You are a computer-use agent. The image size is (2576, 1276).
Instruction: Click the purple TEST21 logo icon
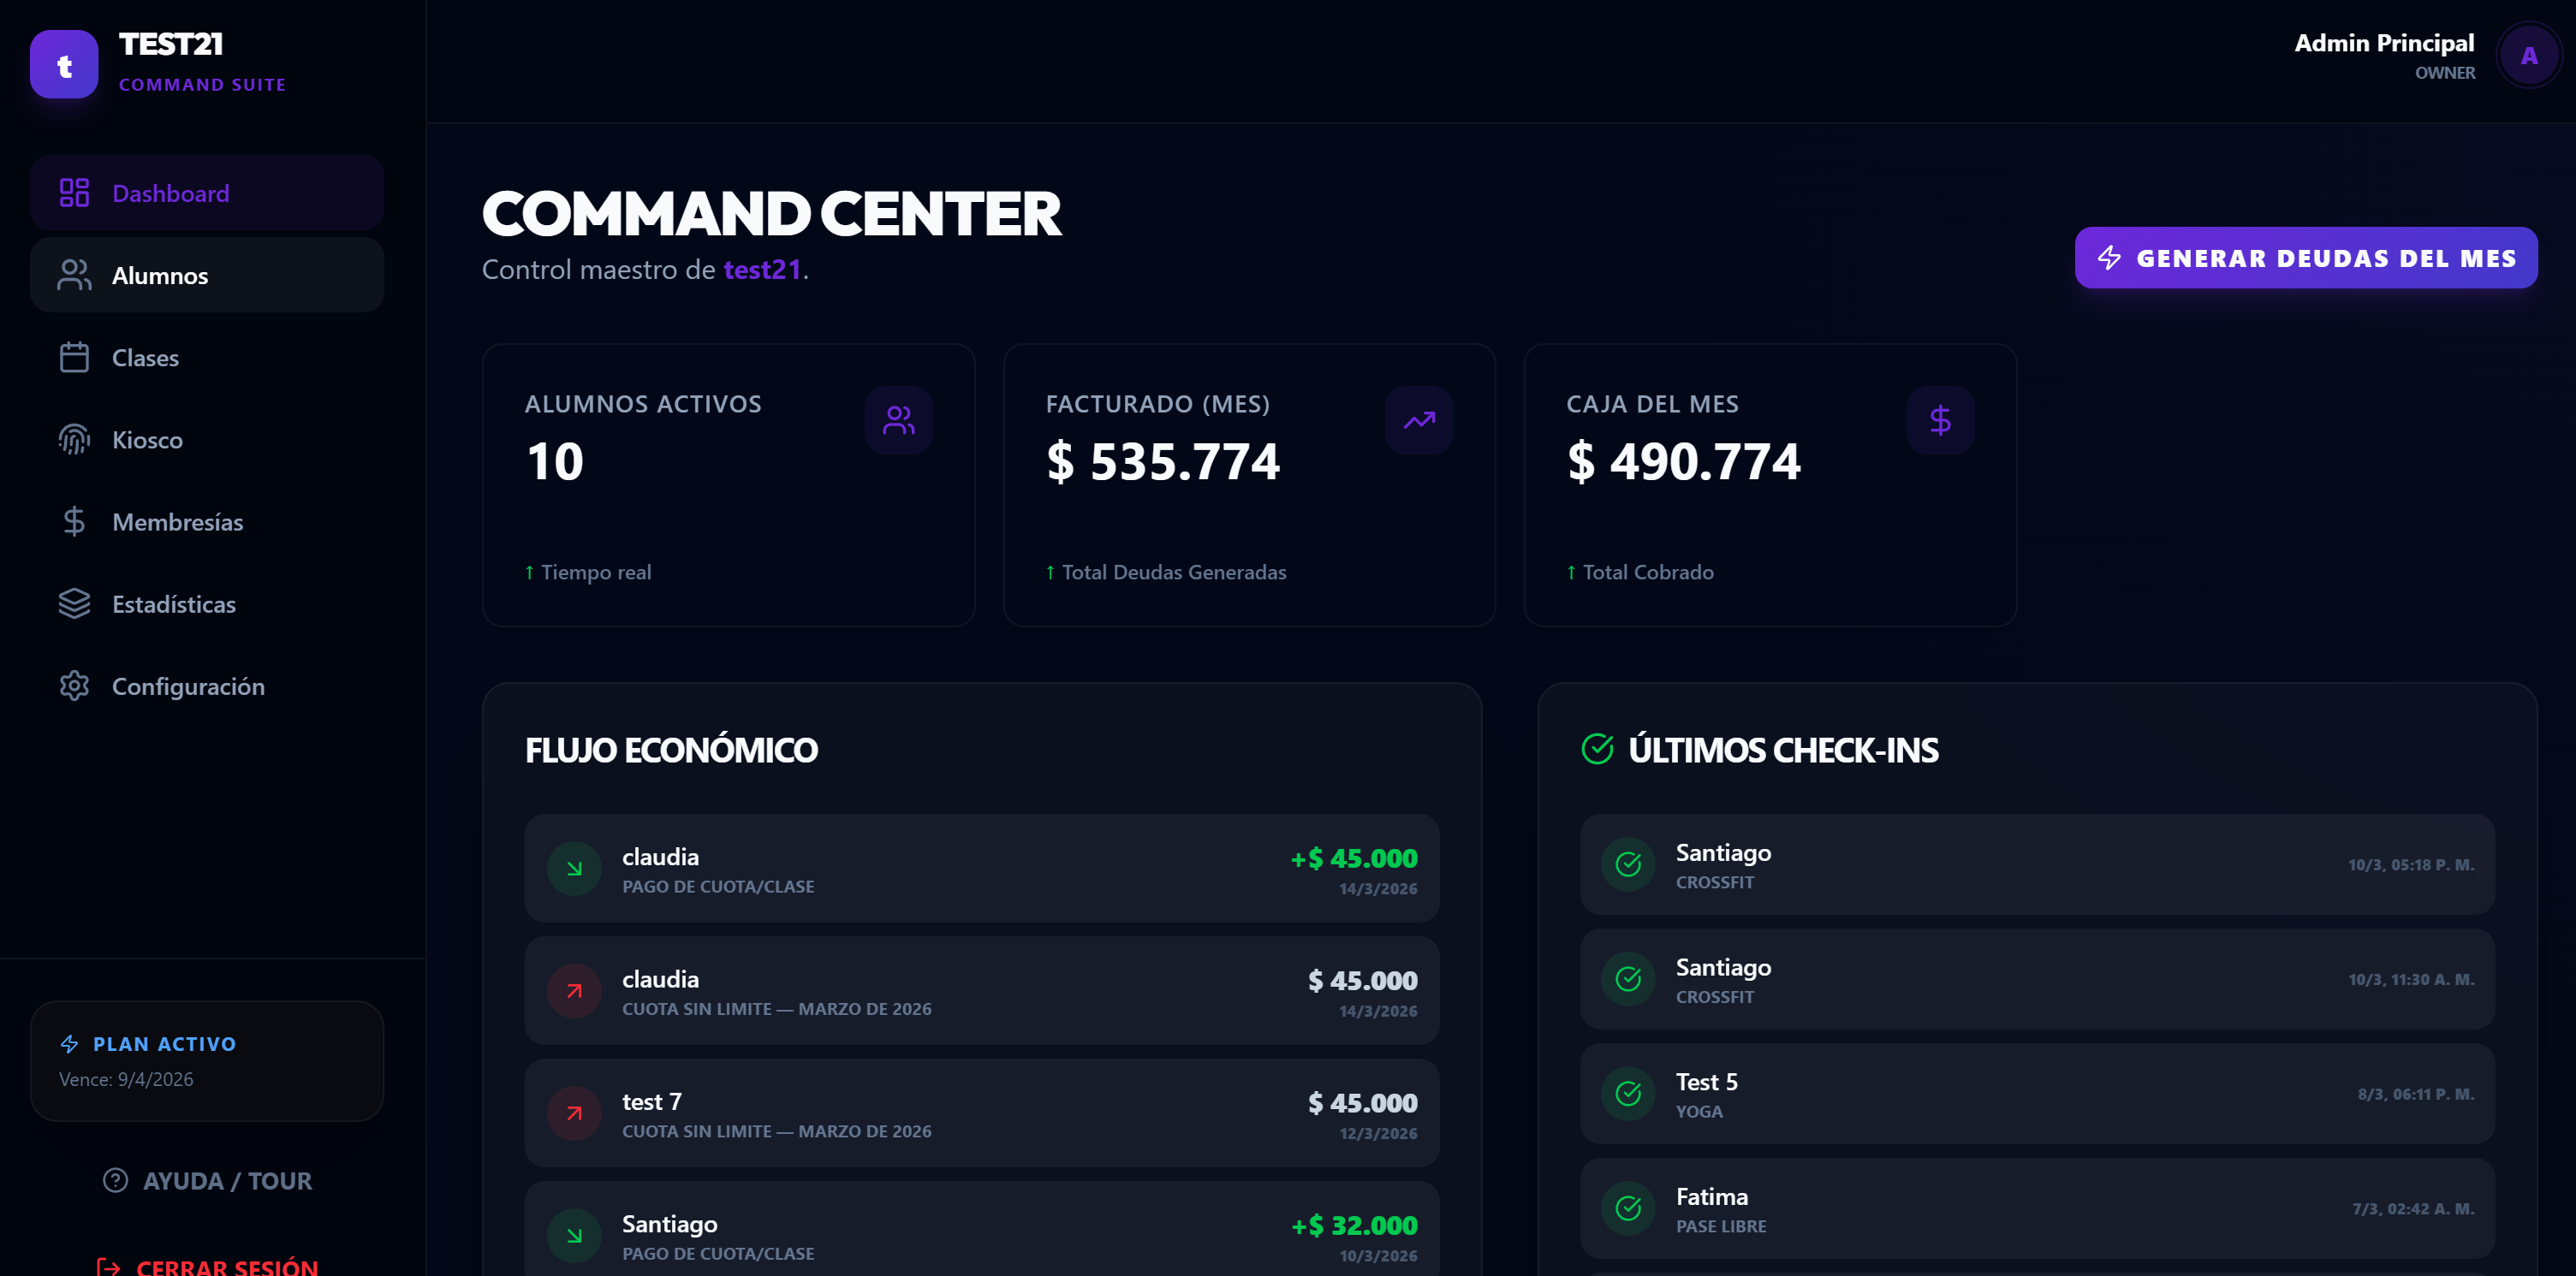click(64, 64)
